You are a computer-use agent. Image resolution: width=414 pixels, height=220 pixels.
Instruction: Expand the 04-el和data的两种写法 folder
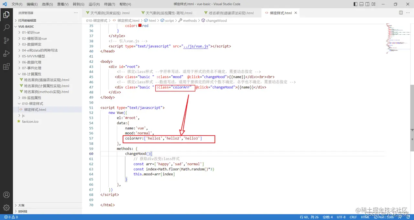click(47, 50)
